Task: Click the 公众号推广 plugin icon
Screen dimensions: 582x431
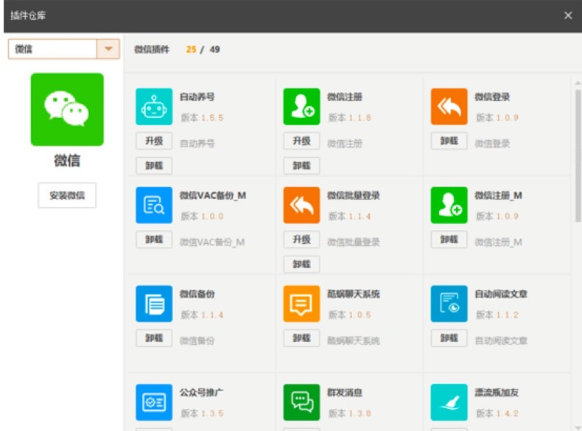Action: (x=154, y=402)
